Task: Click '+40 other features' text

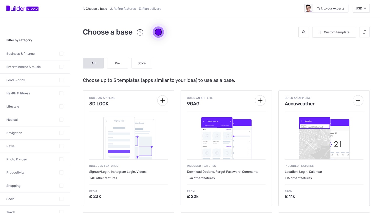Action: 103,178
